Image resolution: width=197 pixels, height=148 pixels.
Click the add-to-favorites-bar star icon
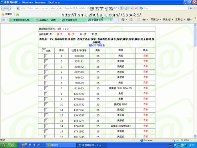[x=18, y=14]
